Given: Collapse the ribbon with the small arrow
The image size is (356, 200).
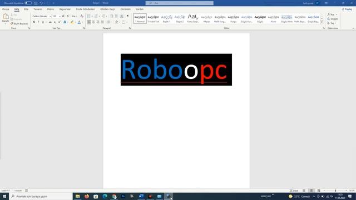Looking at the screenshot, I should coord(353,28).
